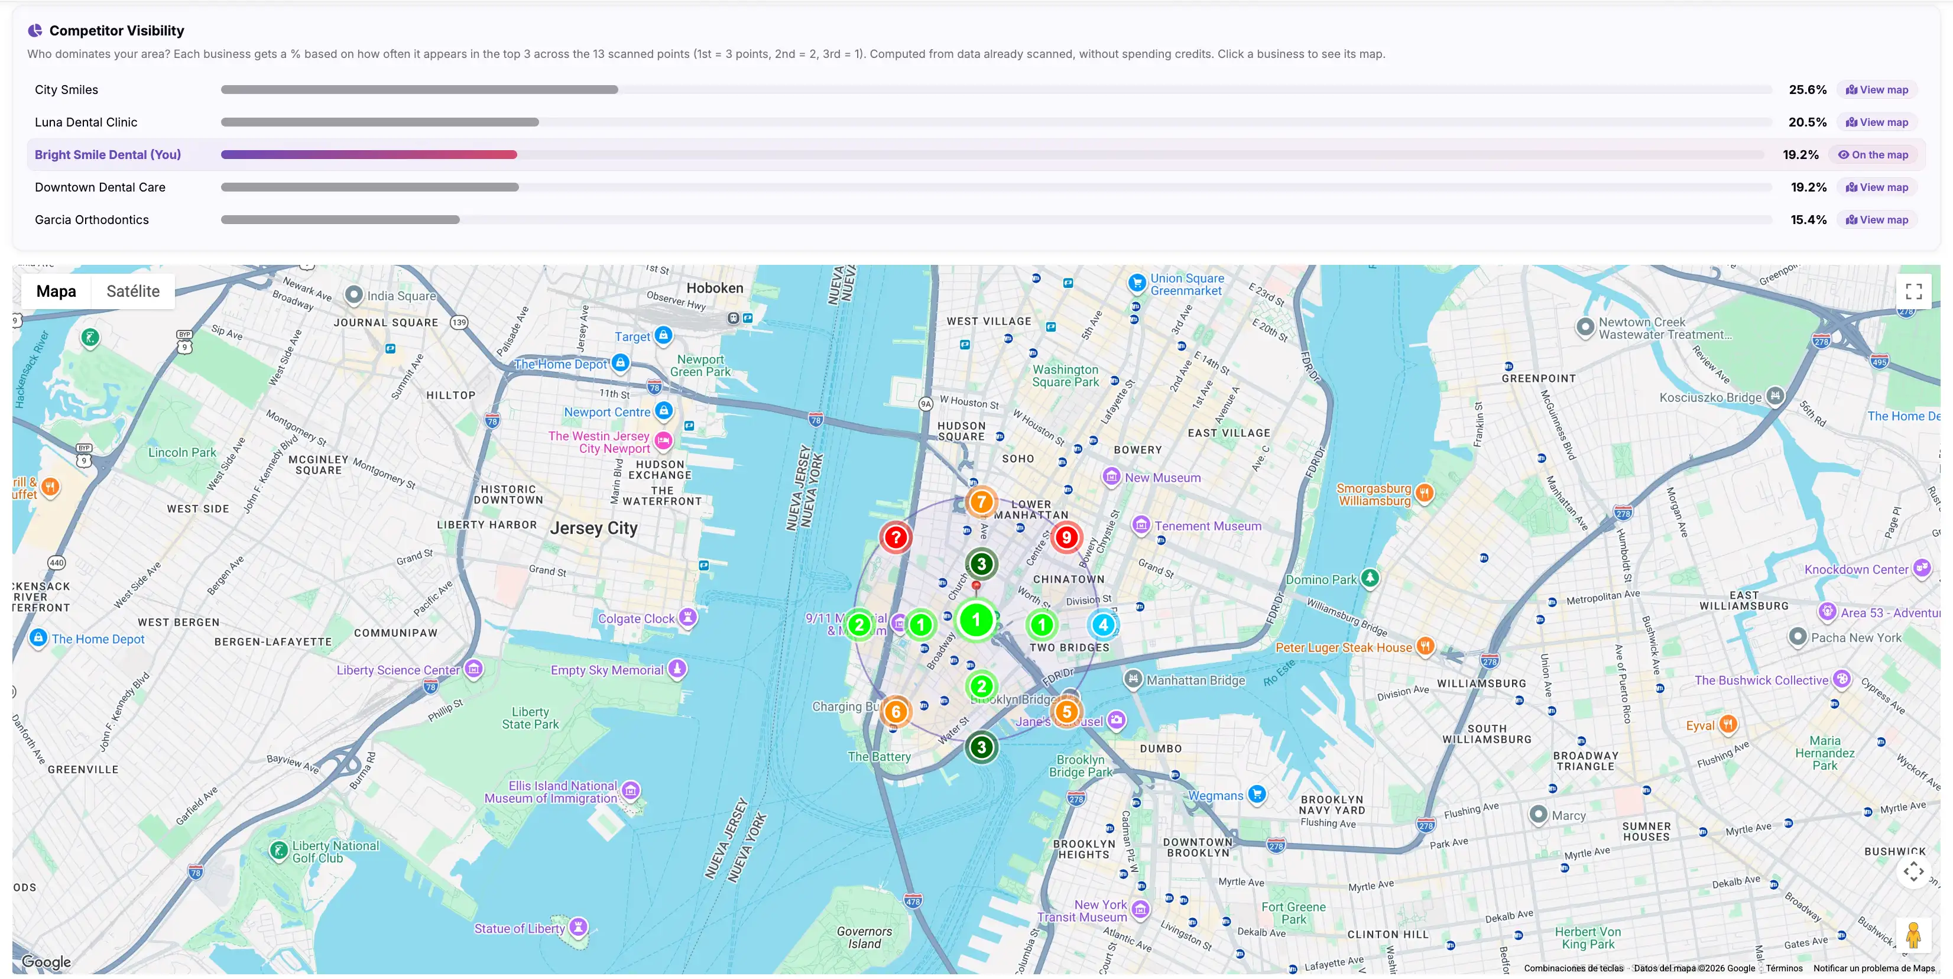Screen dimensions: 1953x979
Task: Open View map for City Smiles
Action: pos(1876,89)
